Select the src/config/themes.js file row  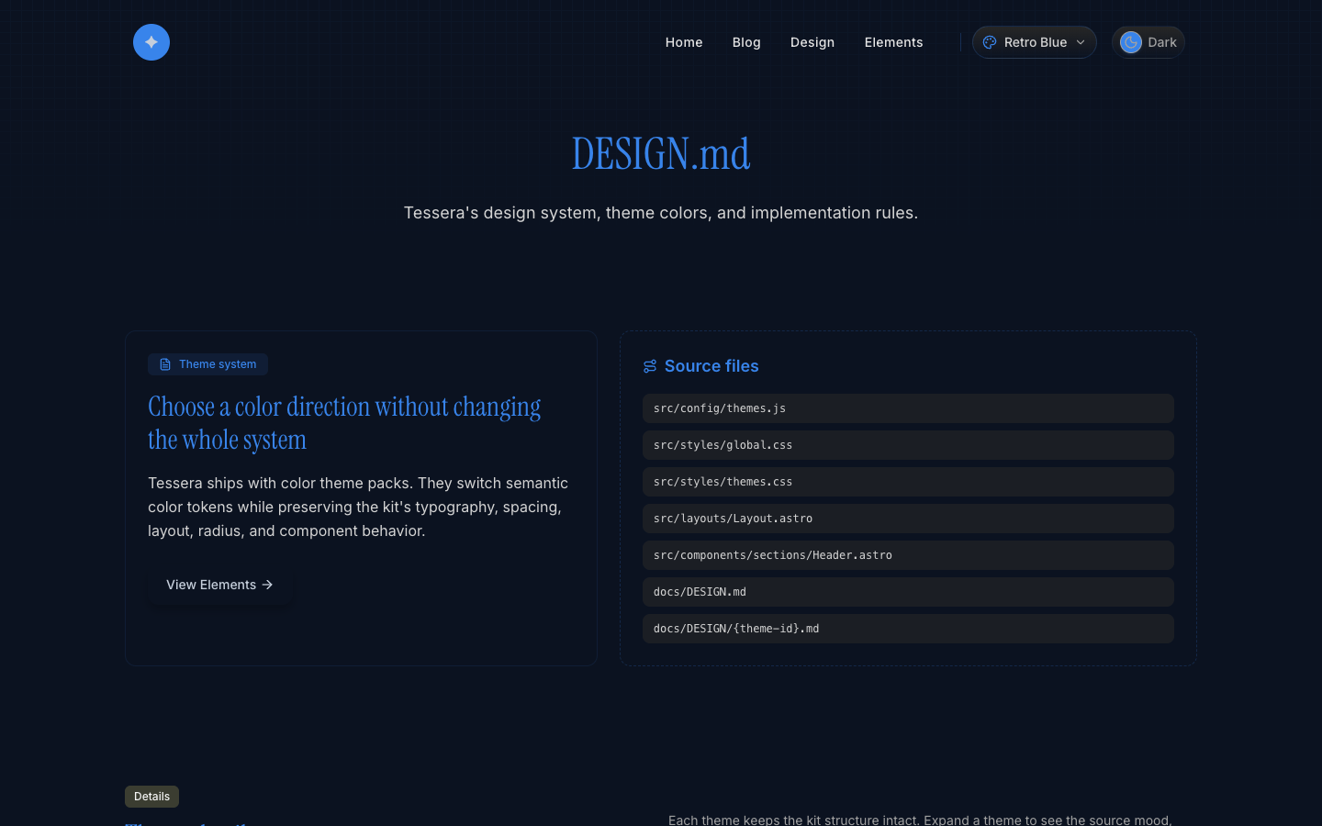coord(908,408)
